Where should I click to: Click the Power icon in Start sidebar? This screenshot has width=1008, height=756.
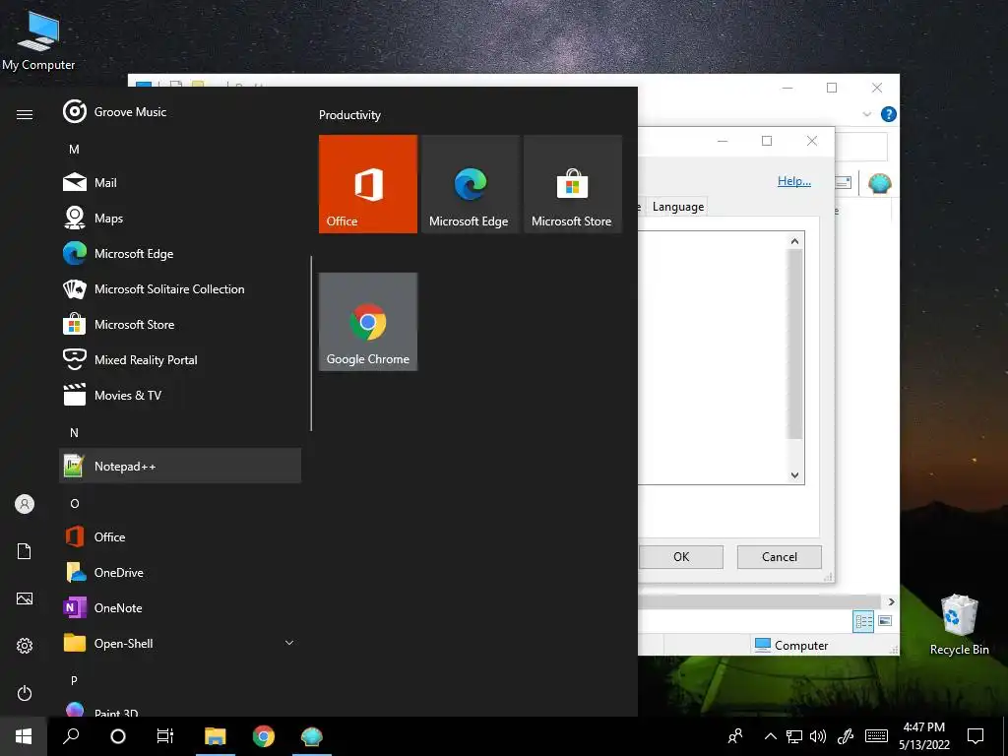point(25,693)
